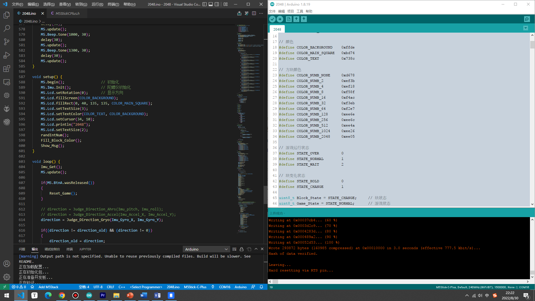
Task: Click COM16 port in status bar
Action: (x=225, y=287)
